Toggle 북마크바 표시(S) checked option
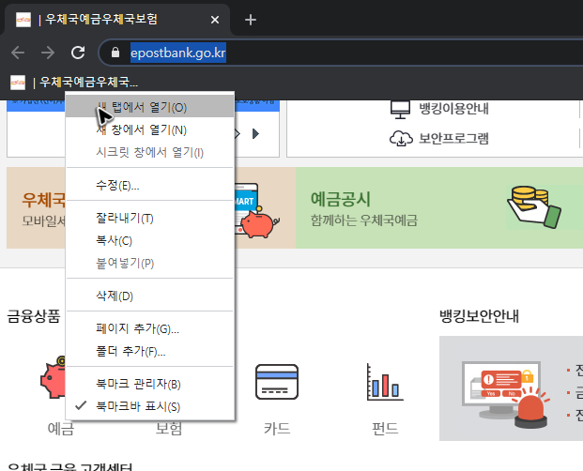This screenshot has height=471, width=583. pyautogui.click(x=150, y=406)
